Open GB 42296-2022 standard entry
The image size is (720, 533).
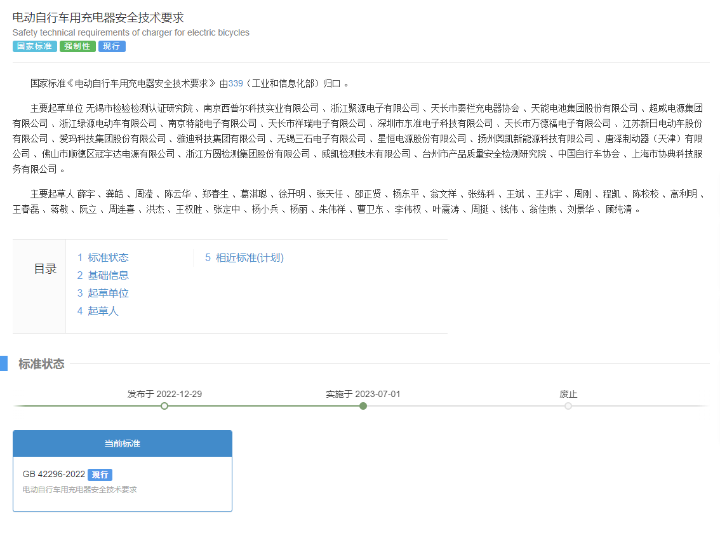tap(54, 475)
